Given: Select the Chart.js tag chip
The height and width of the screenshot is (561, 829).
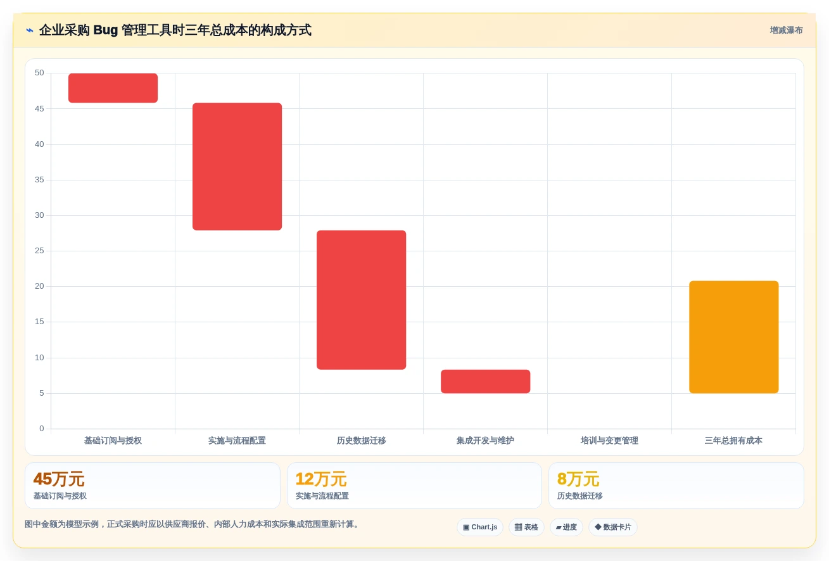Looking at the screenshot, I should pos(480,527).
